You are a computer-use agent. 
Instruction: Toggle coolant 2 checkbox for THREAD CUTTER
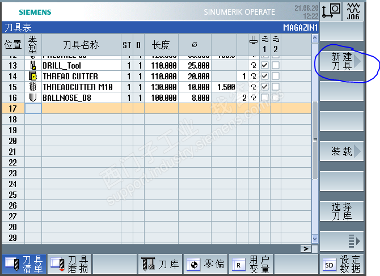click(276, 77)
